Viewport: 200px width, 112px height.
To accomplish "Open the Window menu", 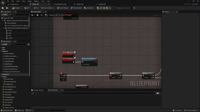I will (36, 1).
